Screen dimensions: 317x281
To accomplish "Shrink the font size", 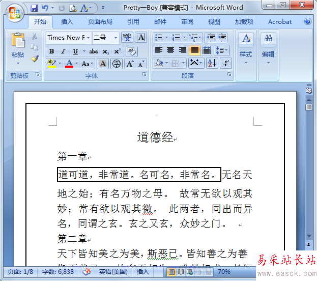I will pyautogui.click(x=141, y=64).
